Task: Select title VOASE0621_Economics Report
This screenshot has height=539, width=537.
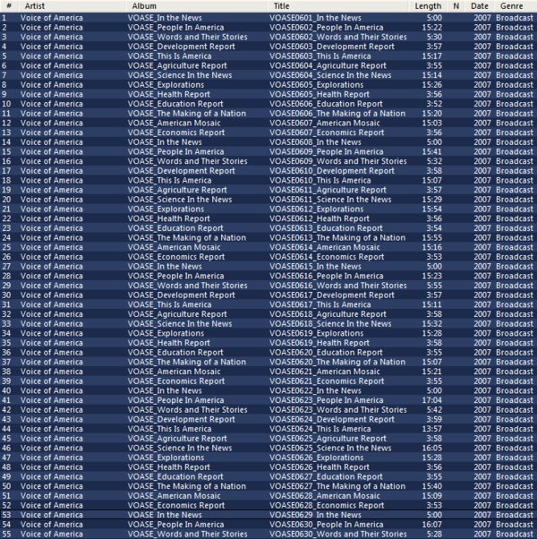Action: (x=327, y=381)
